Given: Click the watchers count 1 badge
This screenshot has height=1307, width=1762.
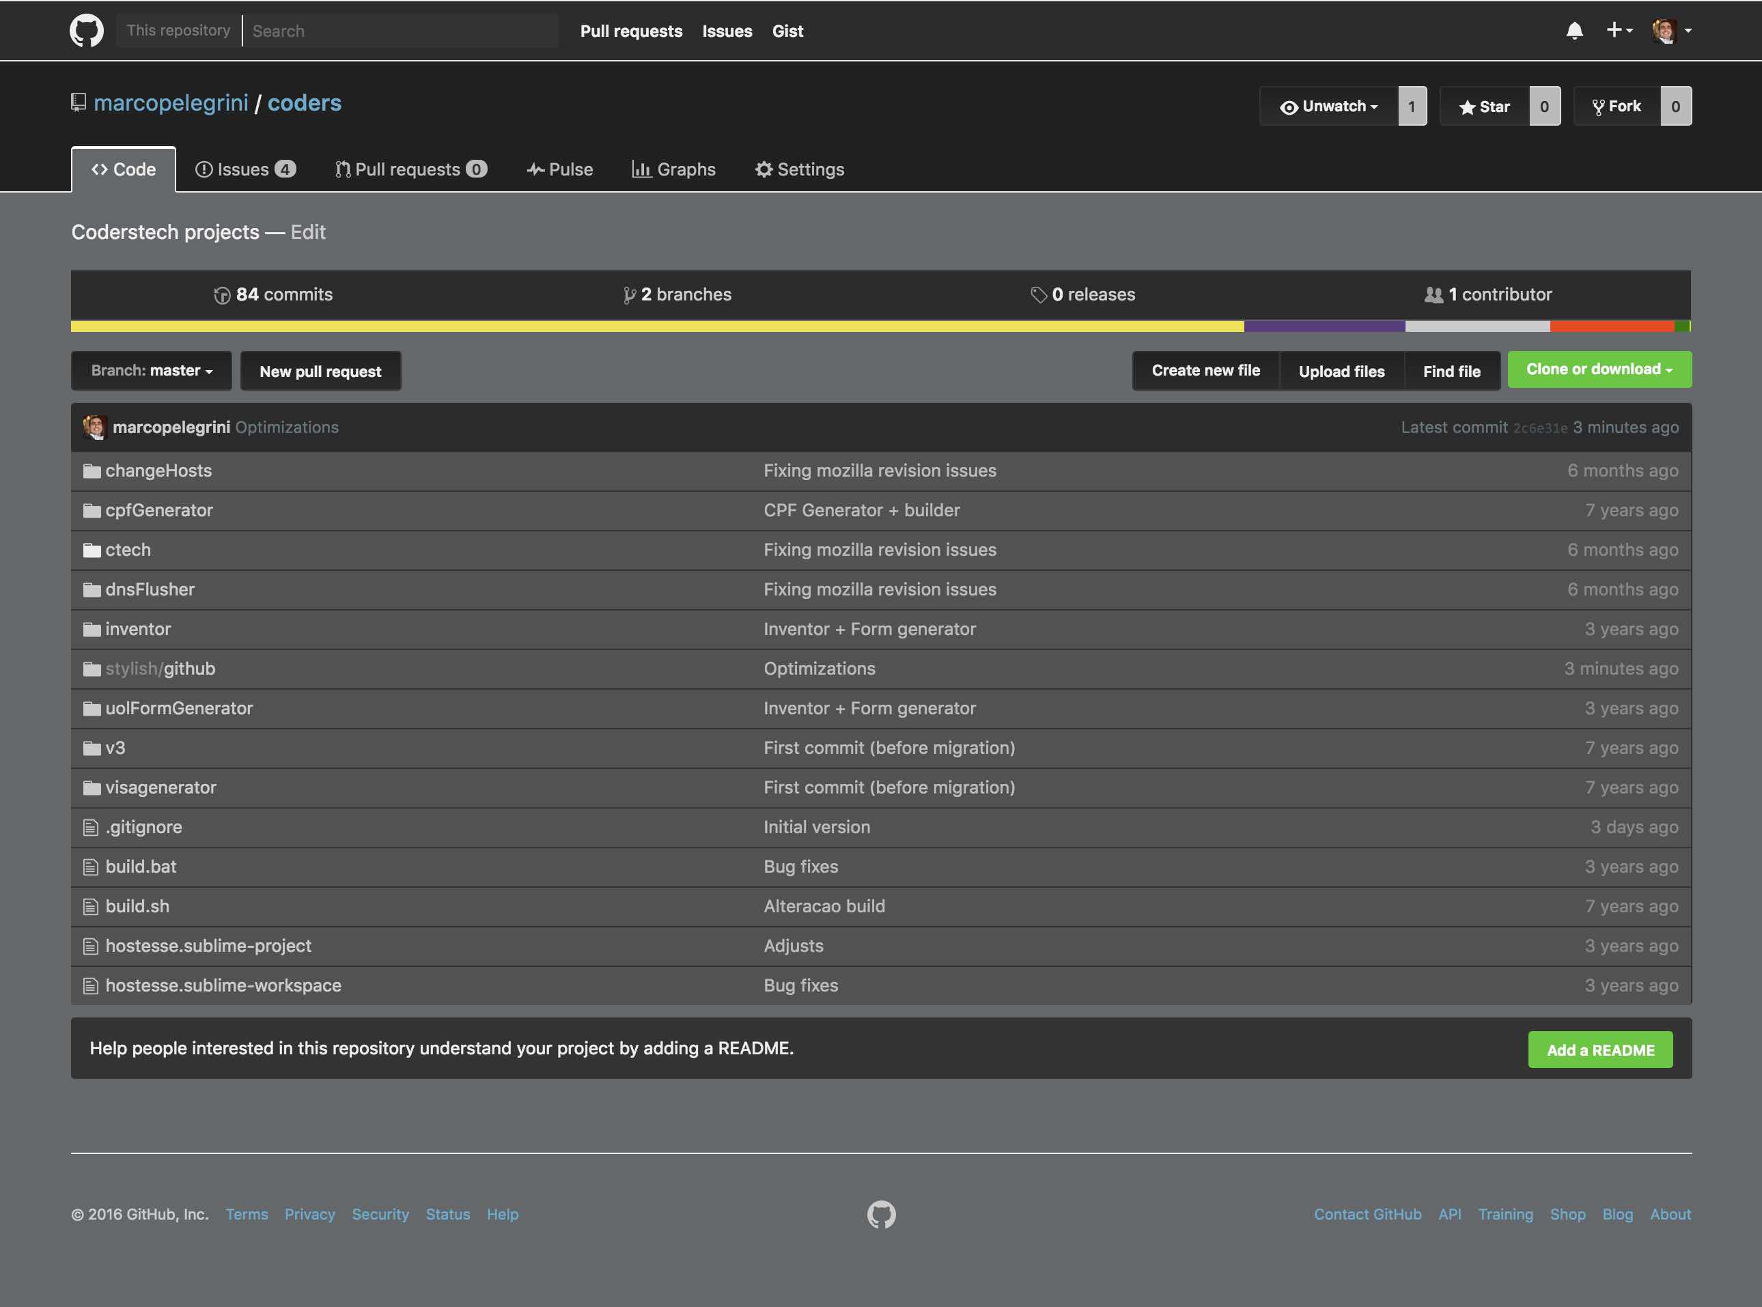Looking at the screenshot, I should (x=1412, y=106).
